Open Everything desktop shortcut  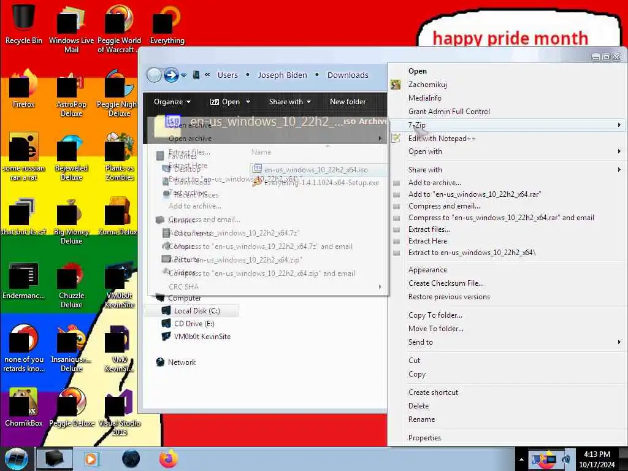[167, 24]
